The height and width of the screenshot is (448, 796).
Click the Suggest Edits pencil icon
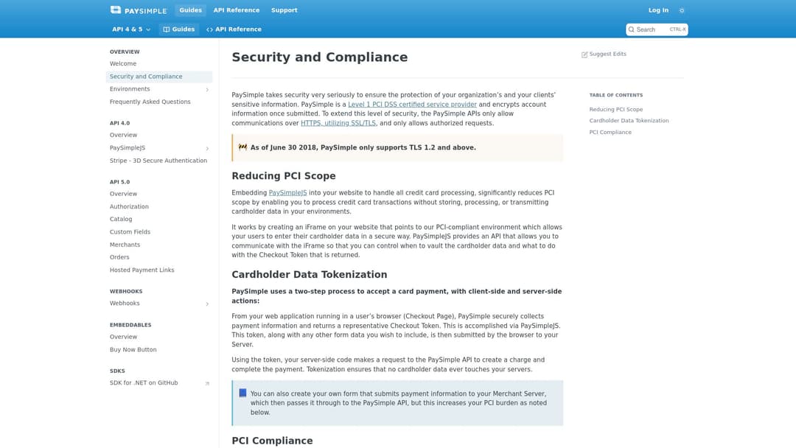click(584, 55)
